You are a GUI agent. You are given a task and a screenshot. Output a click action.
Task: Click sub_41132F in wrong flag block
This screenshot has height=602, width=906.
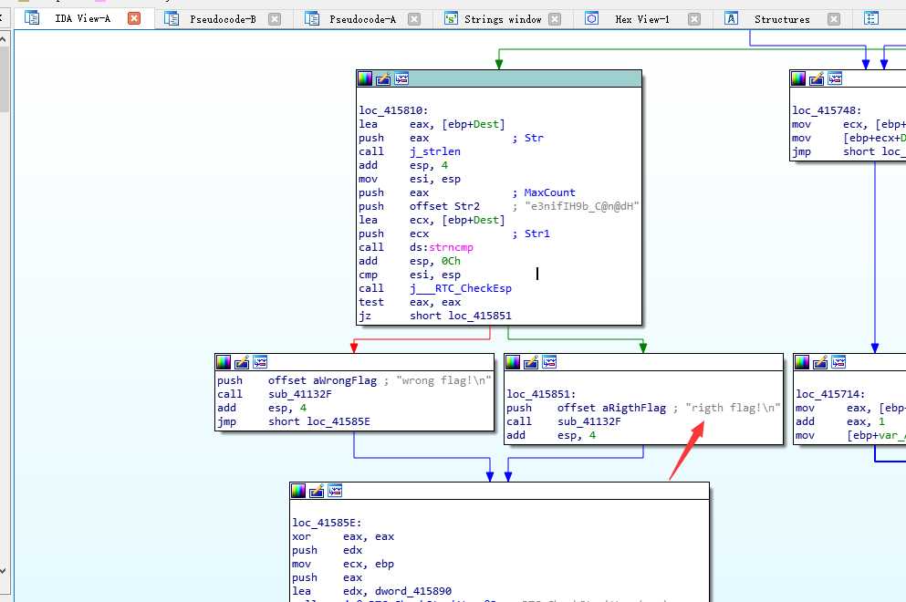click(x=300, y=394)
